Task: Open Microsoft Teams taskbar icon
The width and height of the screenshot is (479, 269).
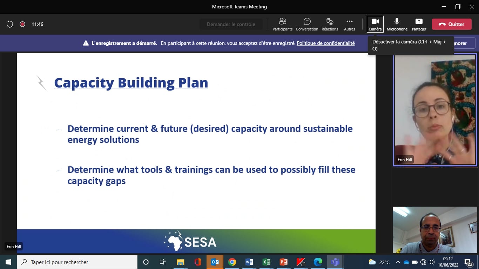Action: coord(335,262)
